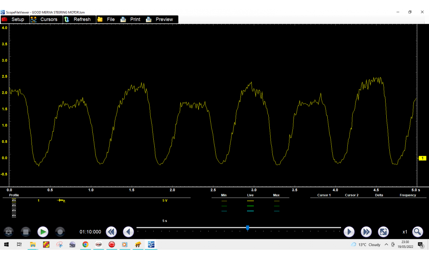Open Google Chrome from the taskbar
Screen dimensions: 429x259
[85, 245]
